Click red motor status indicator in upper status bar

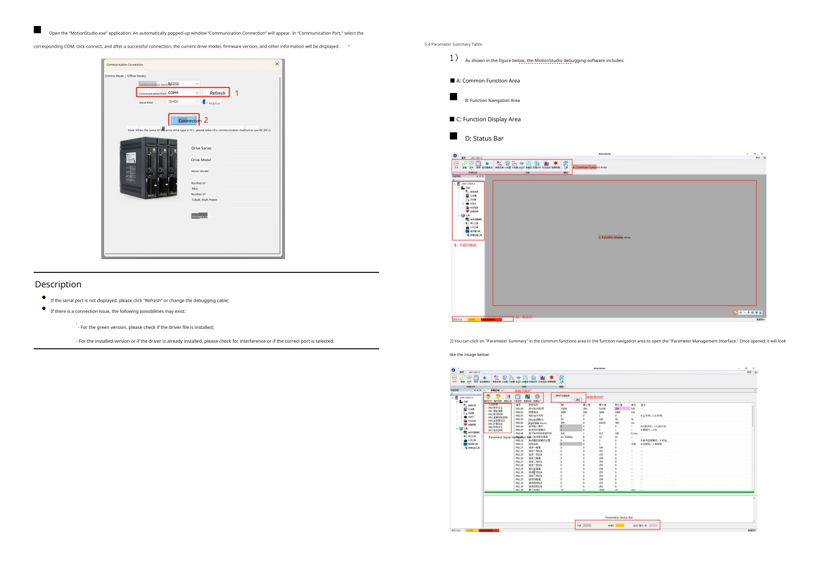point(491,319)
